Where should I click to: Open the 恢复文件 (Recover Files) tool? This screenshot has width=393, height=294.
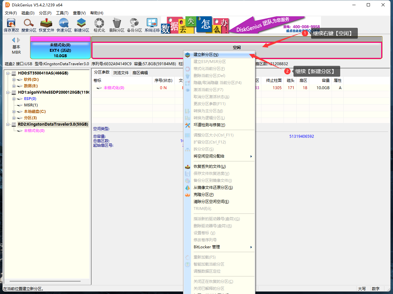46,25
